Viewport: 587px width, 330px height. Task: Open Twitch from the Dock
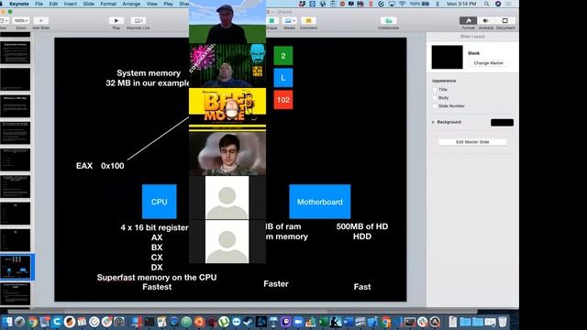tap(286, 322)
